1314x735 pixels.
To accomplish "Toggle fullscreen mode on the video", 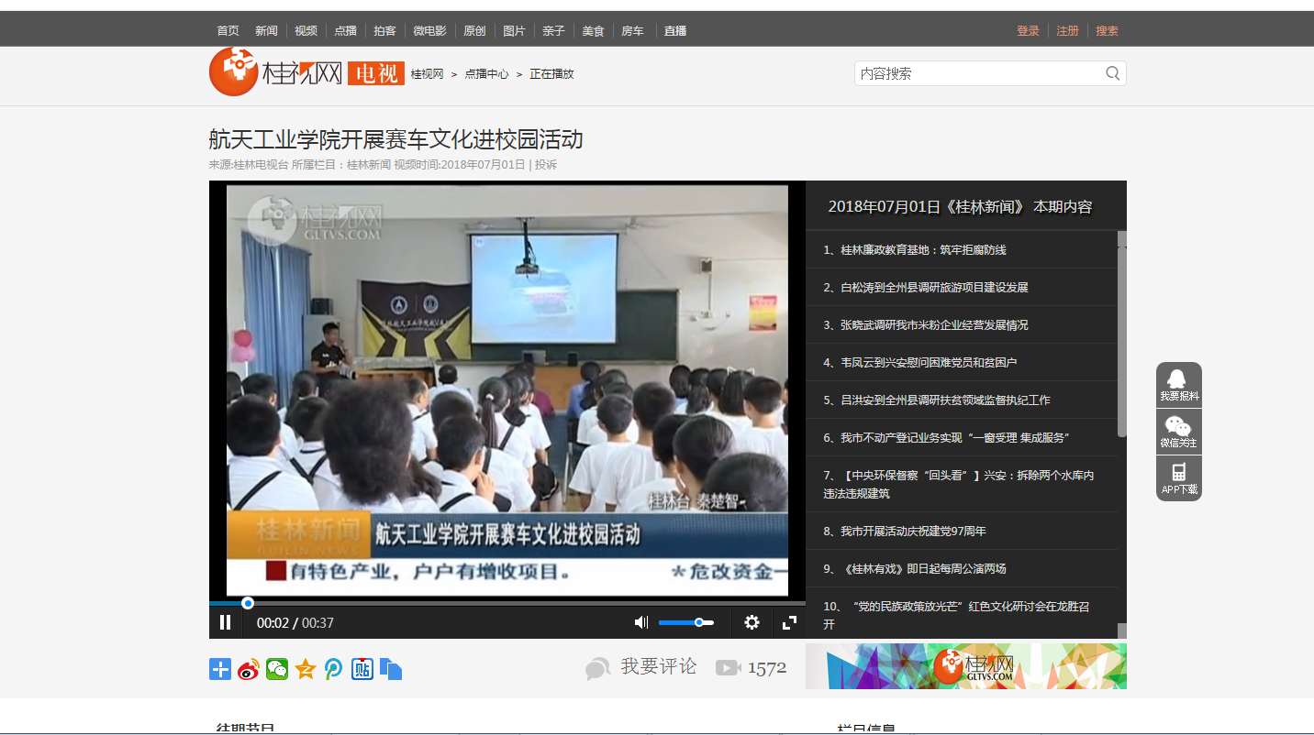I will (789, 623).
